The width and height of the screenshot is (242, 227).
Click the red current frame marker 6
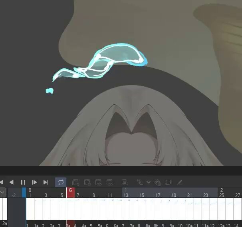[x=71, y=192]
